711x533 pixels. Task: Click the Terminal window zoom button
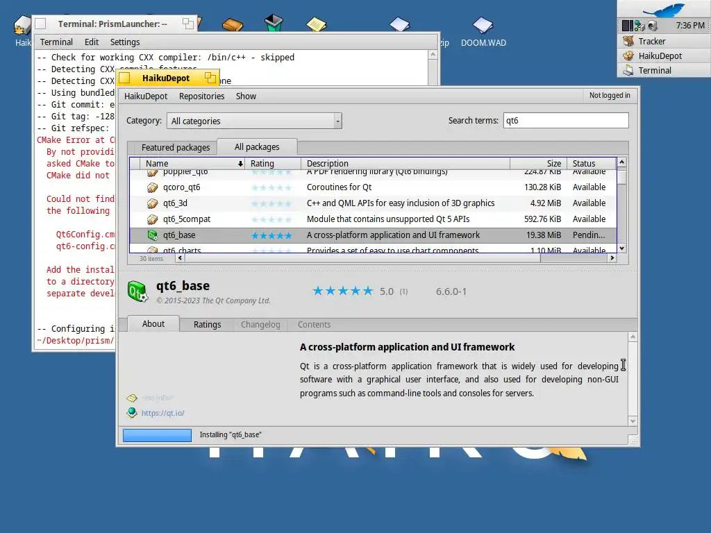click(x=187, y=24)
